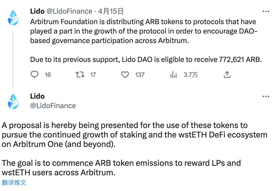Open the view analytics bar chart icon
Screen dimensions: 277x191
(173, 75)
